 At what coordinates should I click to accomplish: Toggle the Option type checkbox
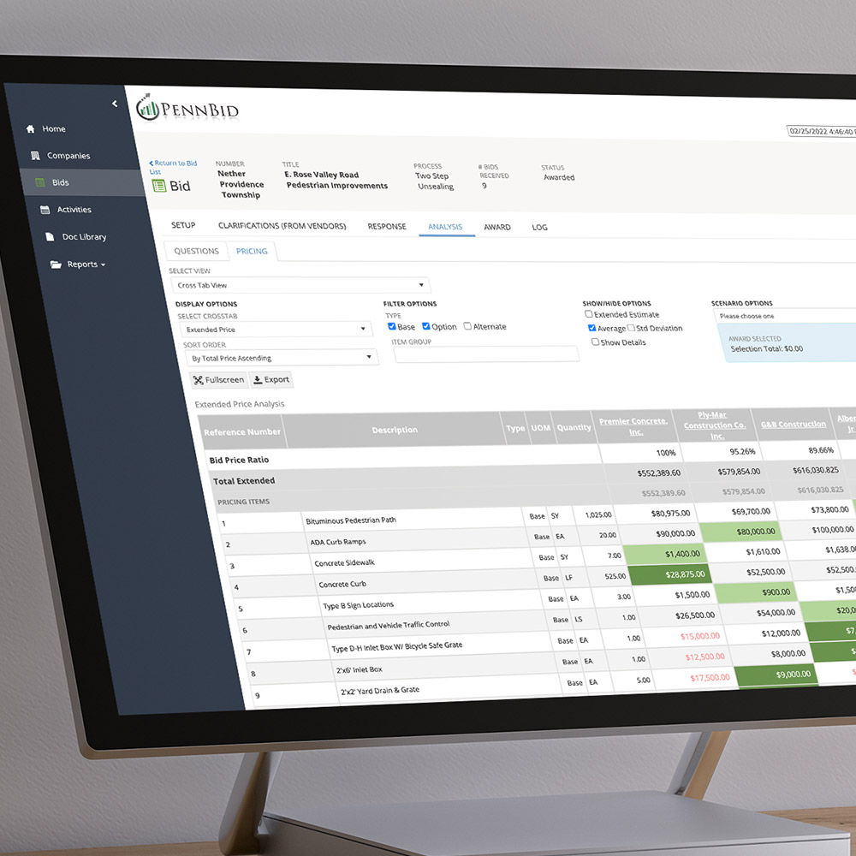[x=425, y=326]
